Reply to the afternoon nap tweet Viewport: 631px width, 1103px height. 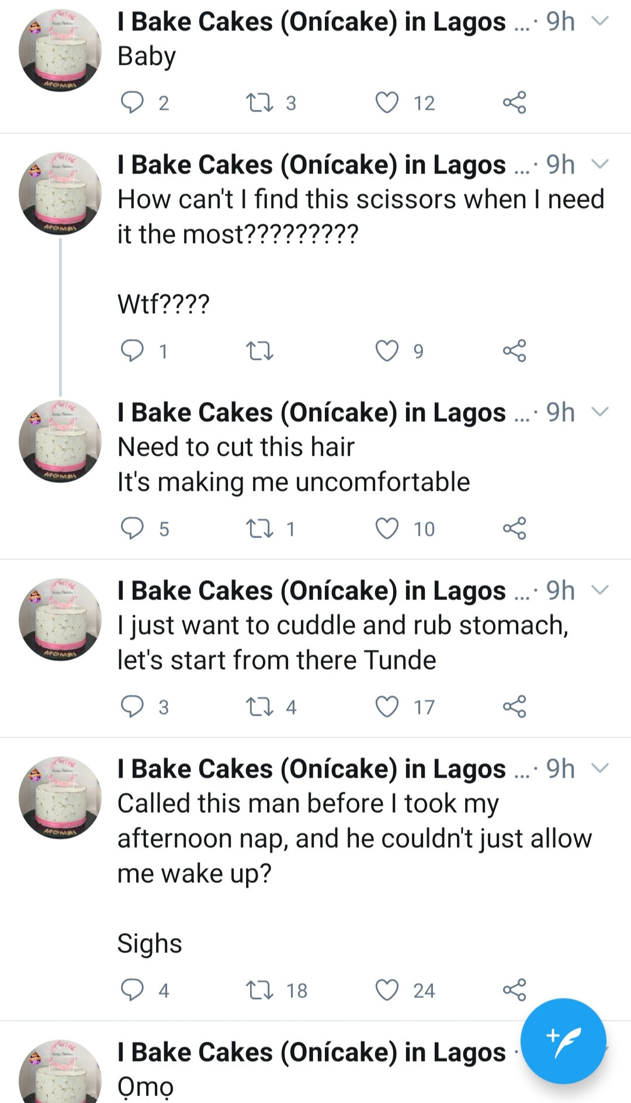pos(132,990)
